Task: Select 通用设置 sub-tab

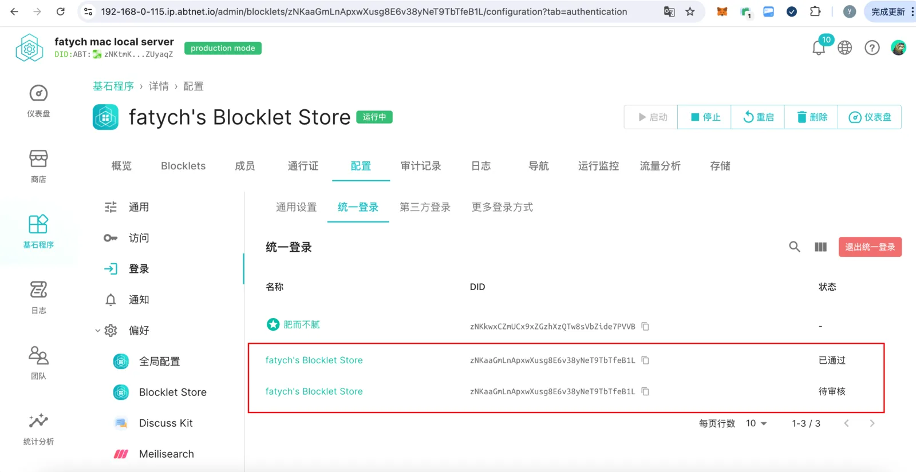Action: (296, 207)
